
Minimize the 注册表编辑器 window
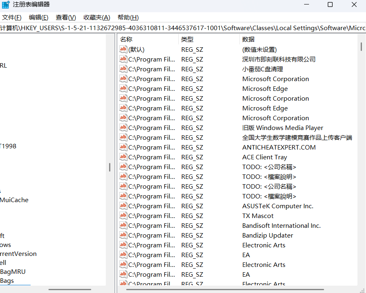[x=307, y=4]
